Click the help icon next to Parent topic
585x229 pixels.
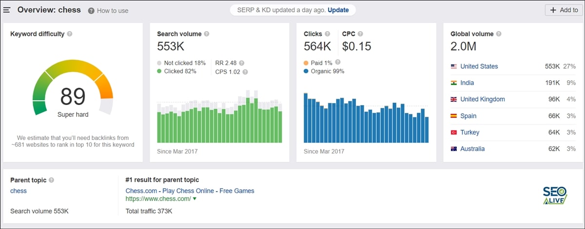(x=52, y=180)
